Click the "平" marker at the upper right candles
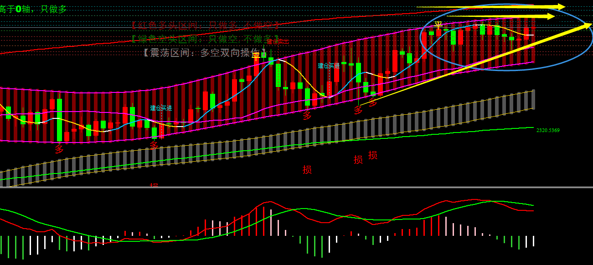 point(438,25)
